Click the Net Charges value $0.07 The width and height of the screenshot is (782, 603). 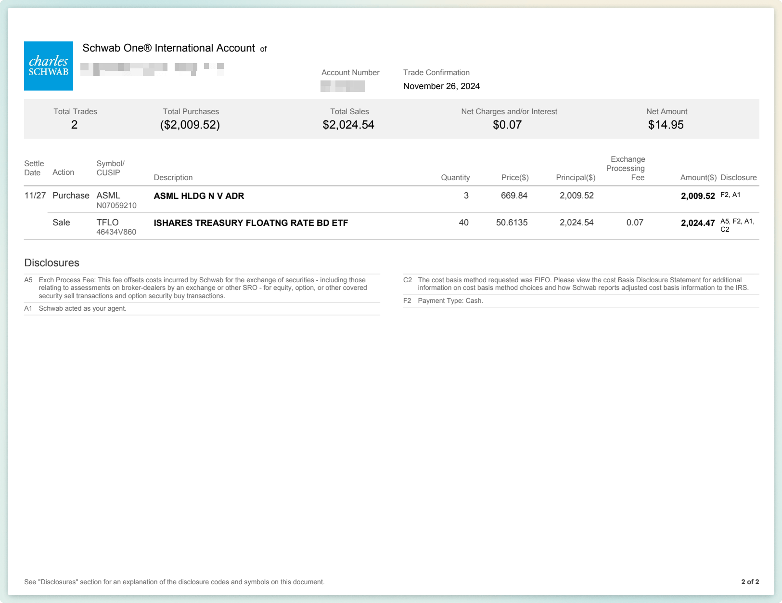click(507, 125)
